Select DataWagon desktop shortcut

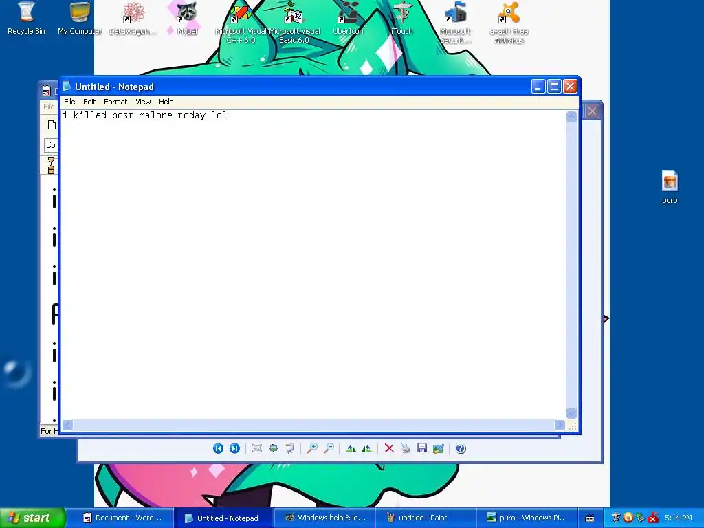pyautogui.click(x=133, y=19)
